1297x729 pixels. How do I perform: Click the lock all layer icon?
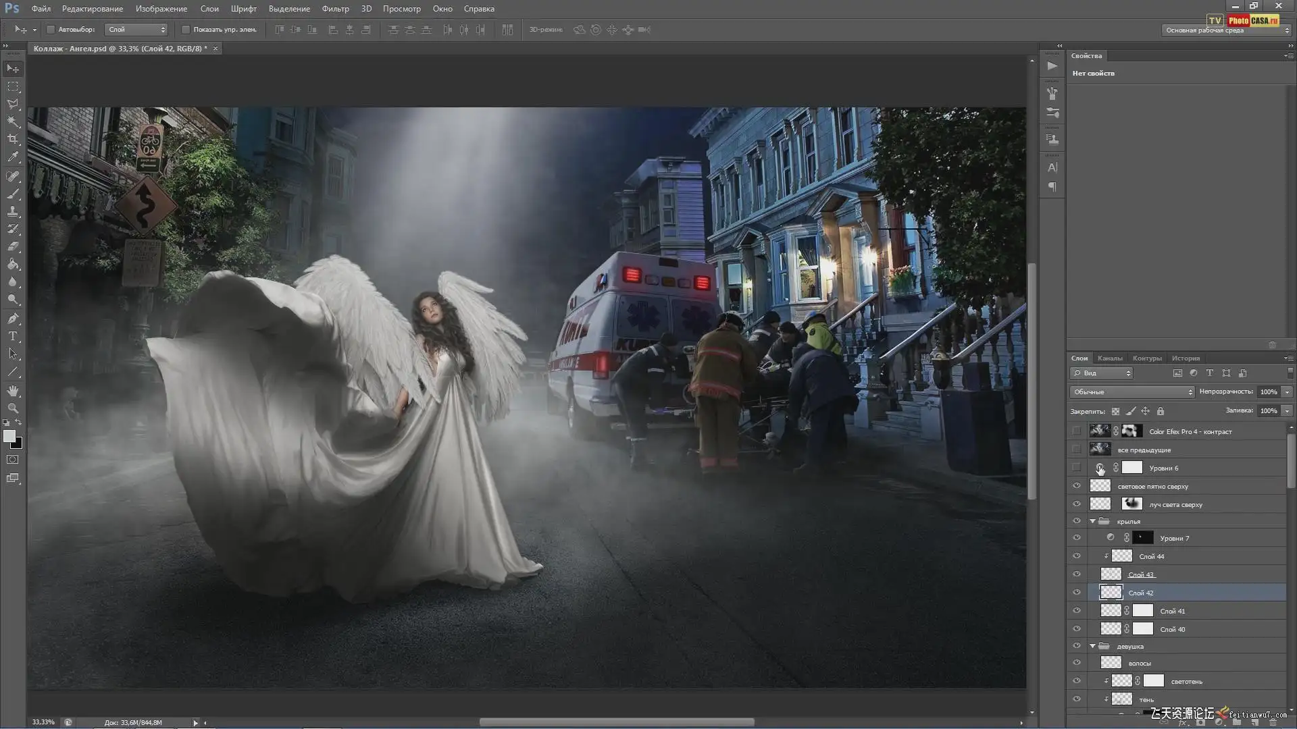coord(1161,411)
